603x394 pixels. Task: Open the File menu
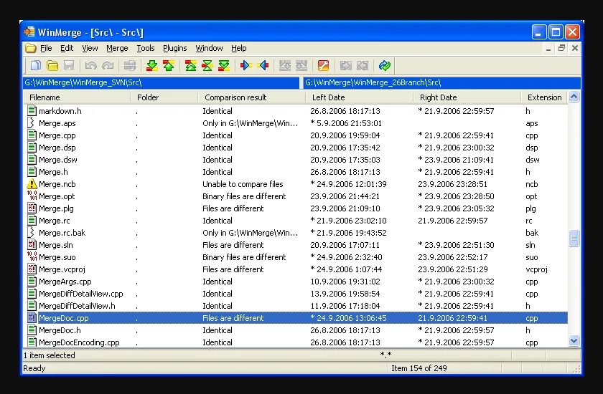(x=46, y=48)
